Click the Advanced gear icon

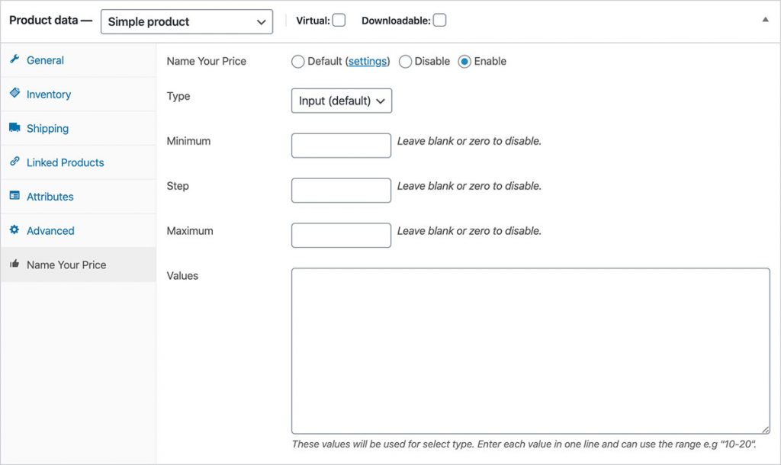(14, 229)
